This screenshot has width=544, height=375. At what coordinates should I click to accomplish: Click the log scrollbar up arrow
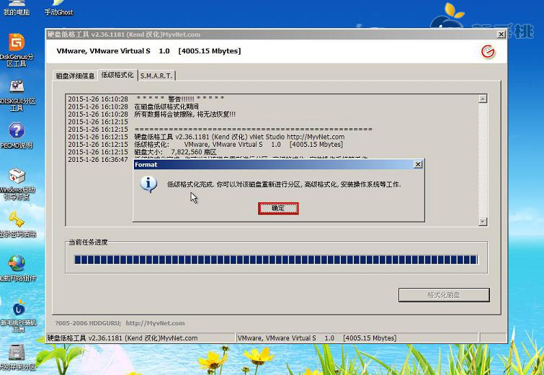(483, 99)
